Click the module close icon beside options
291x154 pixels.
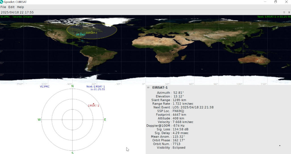point(288,12)
